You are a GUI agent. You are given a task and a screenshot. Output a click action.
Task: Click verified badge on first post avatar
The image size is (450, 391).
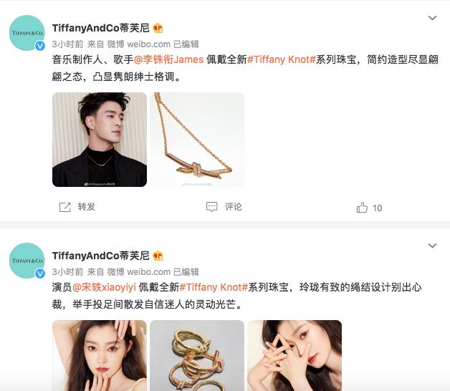(x=40, y=46)
